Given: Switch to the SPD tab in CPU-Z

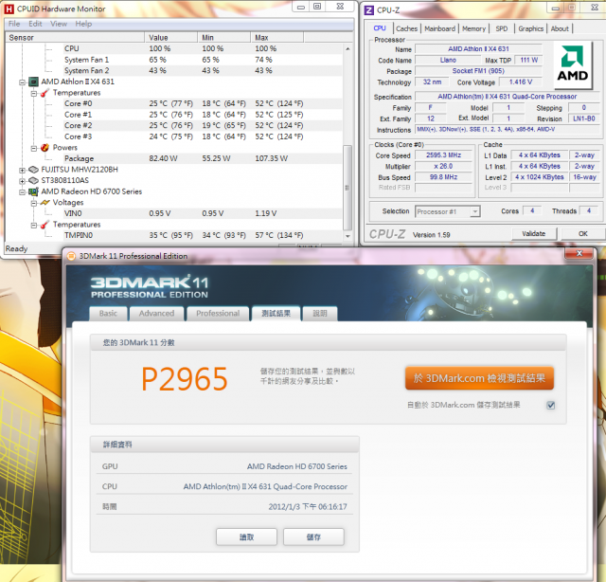Looking at the screenshot, I should pyautogui.click(x=502, y=28).
